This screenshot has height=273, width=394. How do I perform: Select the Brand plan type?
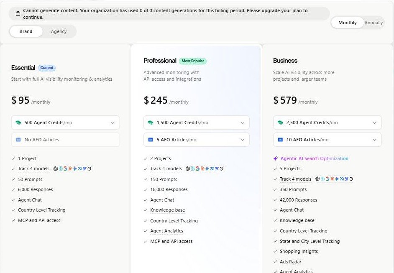26,31
